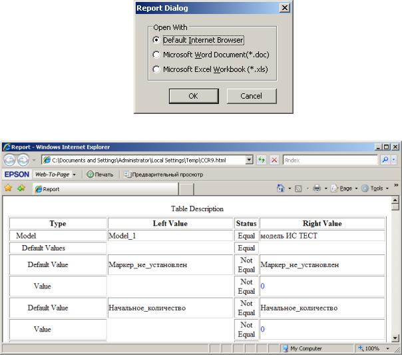
Task: Click vertical scrollbar up arrow
Action: pos(395,200)
